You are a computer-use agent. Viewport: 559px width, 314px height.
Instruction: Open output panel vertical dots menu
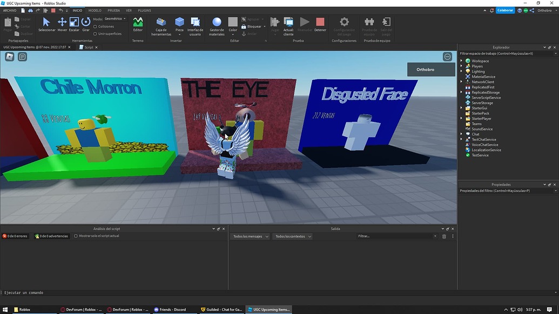pyautogui.click(x=453, y=236)
